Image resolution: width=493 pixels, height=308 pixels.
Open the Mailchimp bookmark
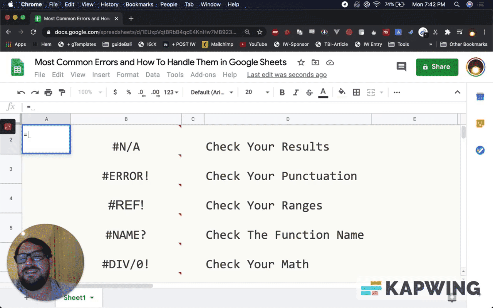tap(218, 44)
